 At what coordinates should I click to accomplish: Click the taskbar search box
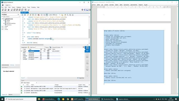tap(20, 99)
